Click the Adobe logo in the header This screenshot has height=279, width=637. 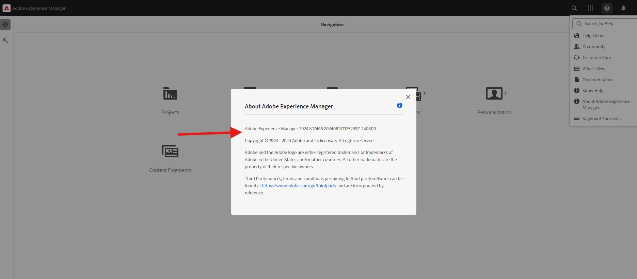tap(6, 8)
